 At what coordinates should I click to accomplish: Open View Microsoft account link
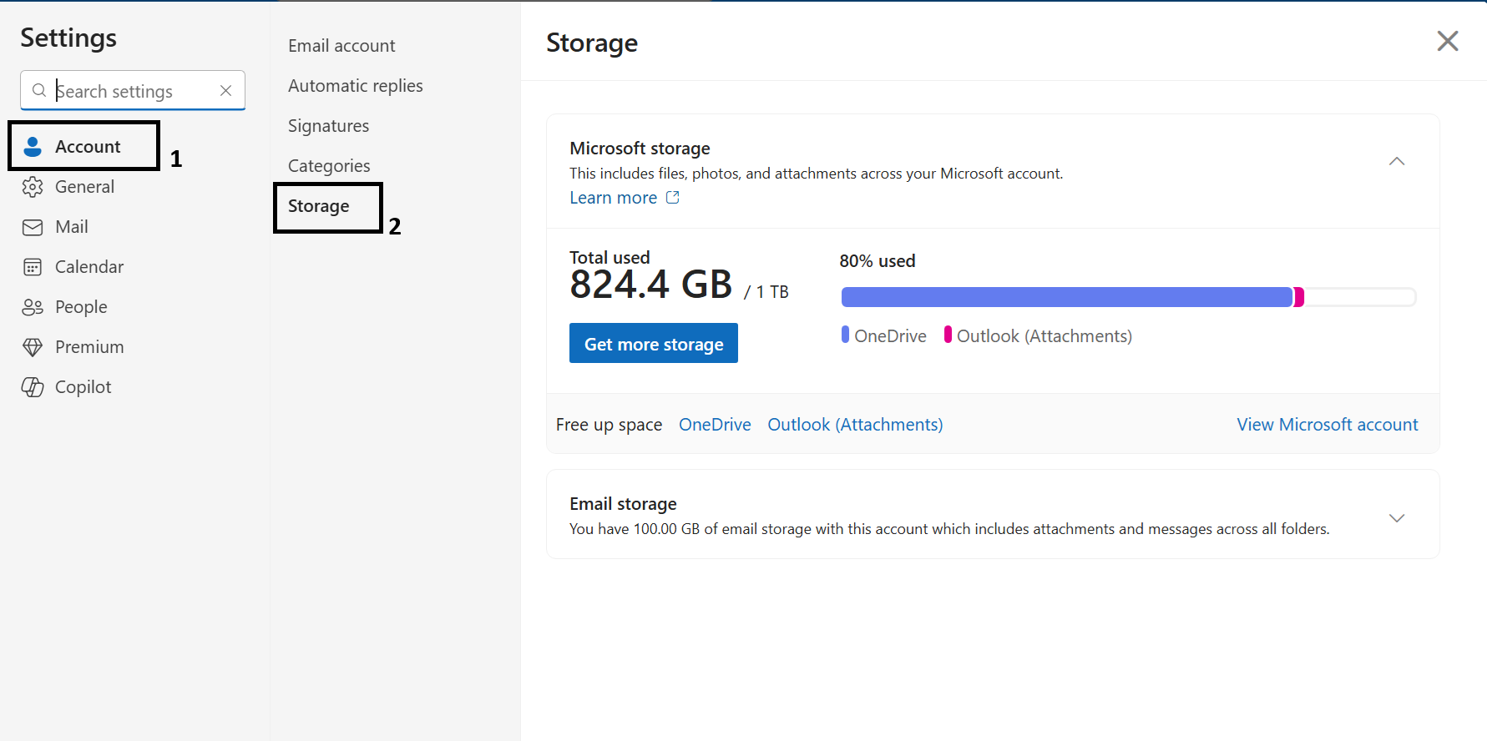[1328, 425]
